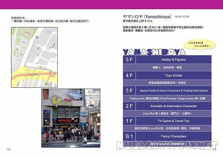
Task: Click Final Fantasy, Dragon Quest description row
Action: tap(167, 98)
